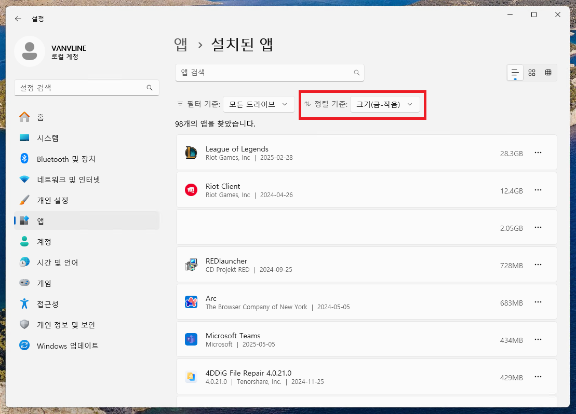The image size is (576, 414).
Task: Click the Riot Client app icon
Action: (191, 190)
